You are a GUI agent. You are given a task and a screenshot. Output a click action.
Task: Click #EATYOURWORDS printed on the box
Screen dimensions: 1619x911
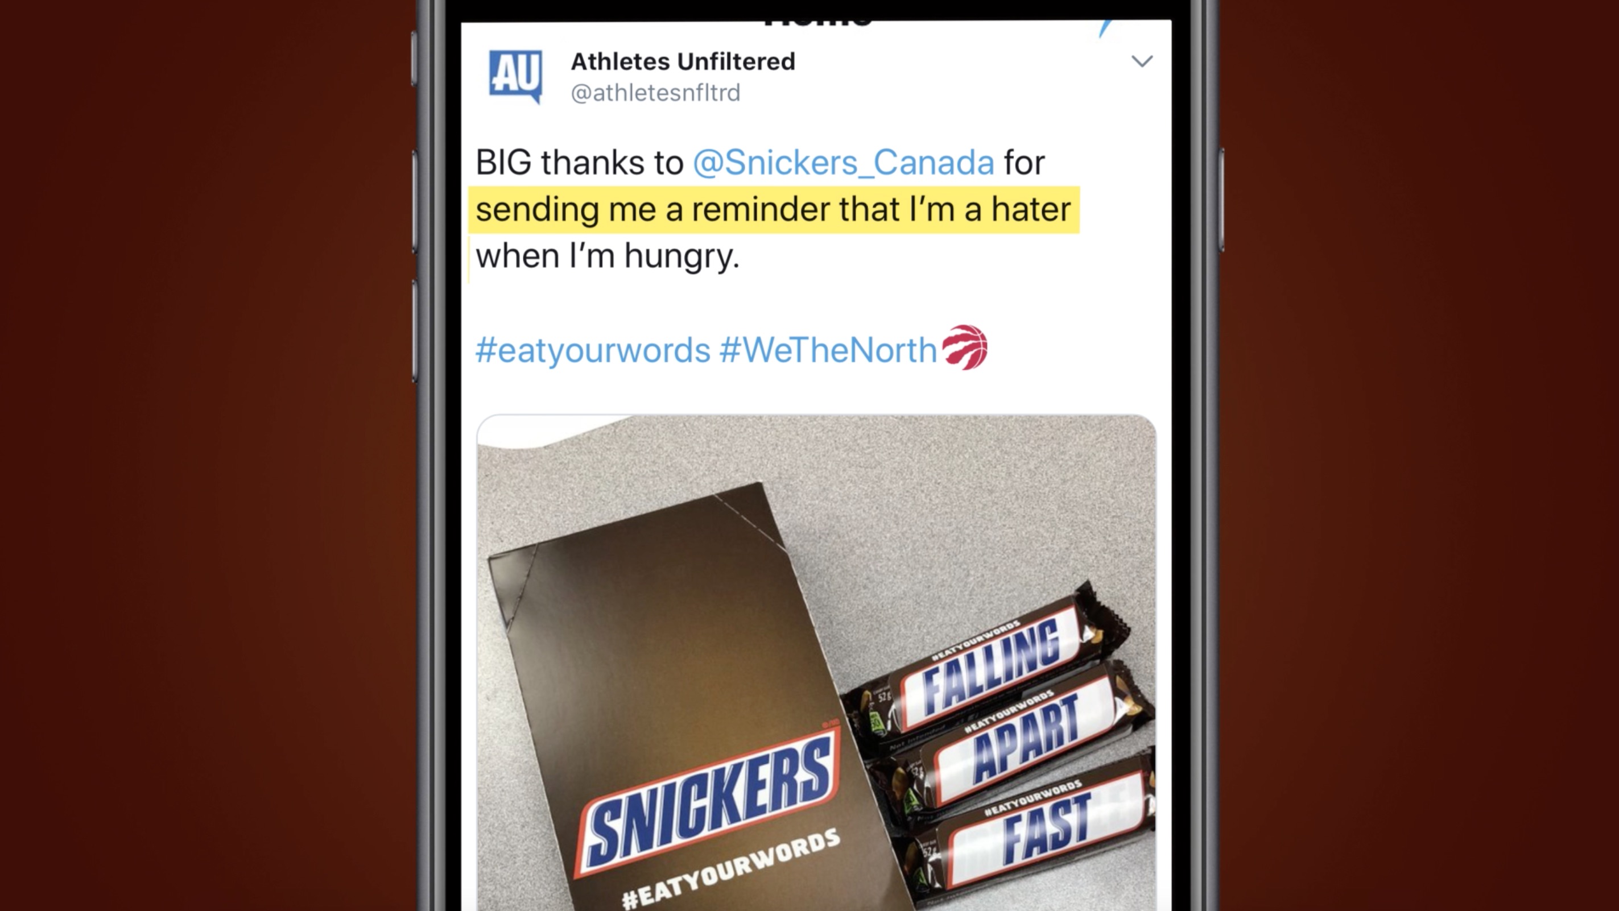click(730, 868)
